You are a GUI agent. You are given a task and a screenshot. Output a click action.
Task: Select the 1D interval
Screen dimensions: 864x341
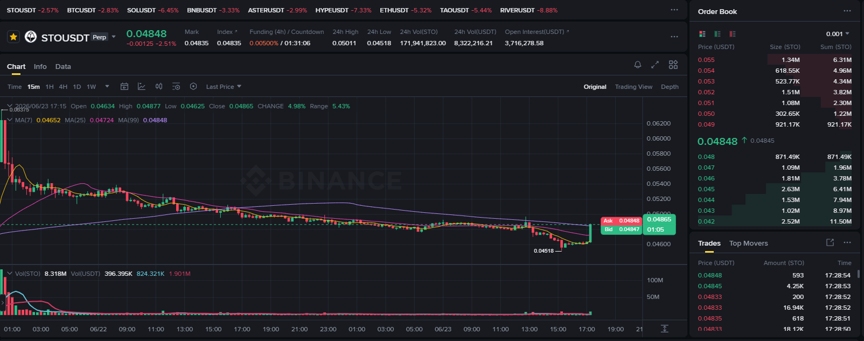77,87
